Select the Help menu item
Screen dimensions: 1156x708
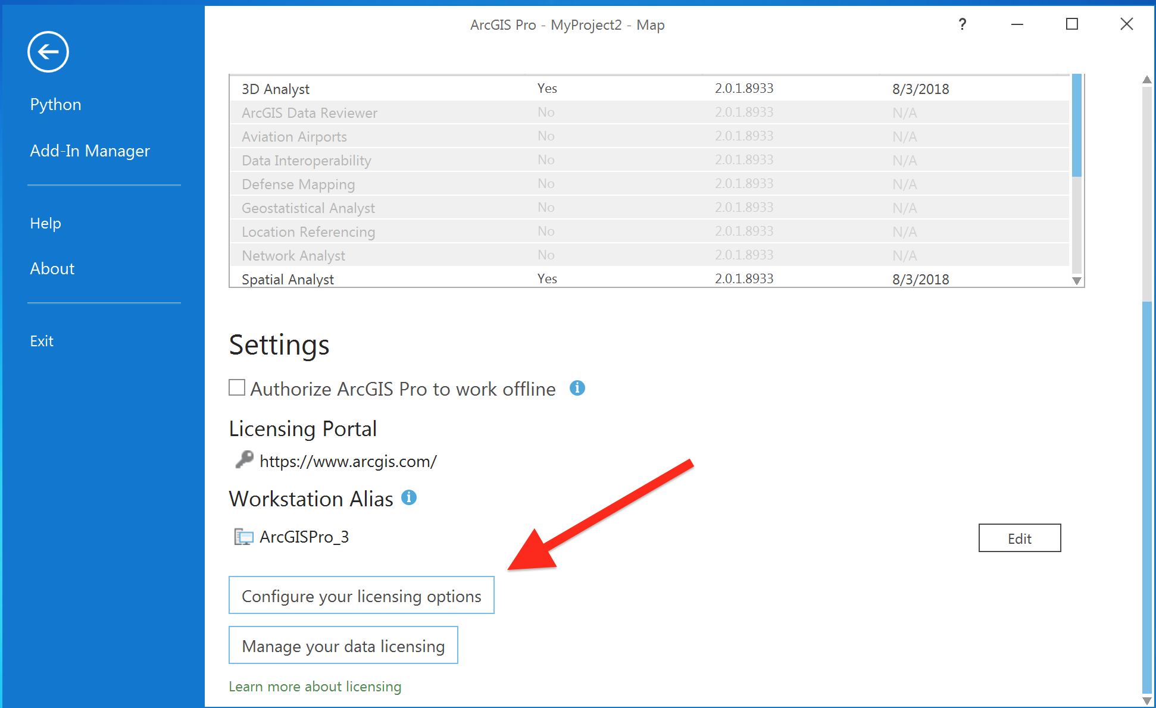pos(45,223)
